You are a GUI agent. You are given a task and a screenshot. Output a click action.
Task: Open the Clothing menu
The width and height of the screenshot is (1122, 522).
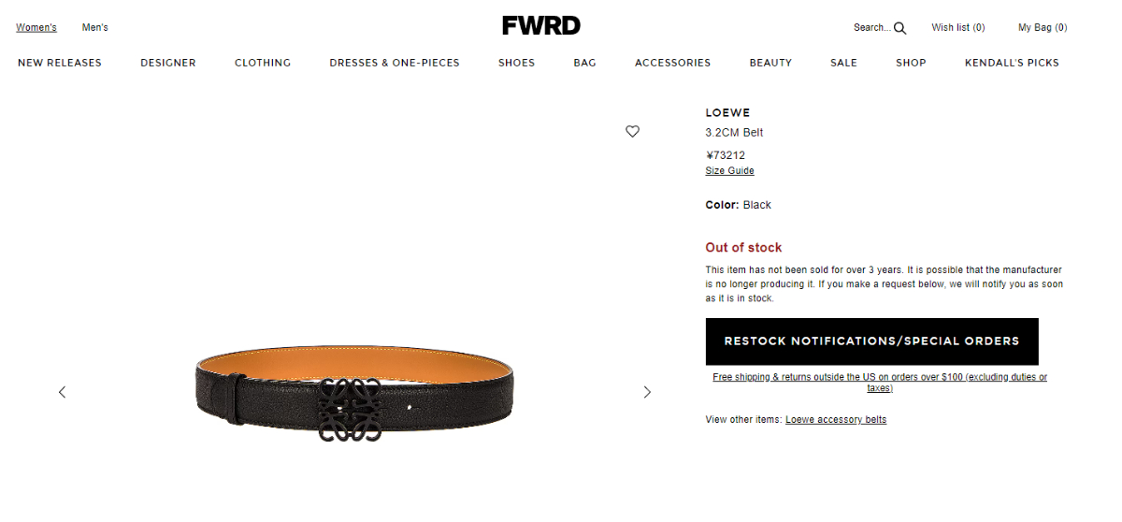point(263,63)
